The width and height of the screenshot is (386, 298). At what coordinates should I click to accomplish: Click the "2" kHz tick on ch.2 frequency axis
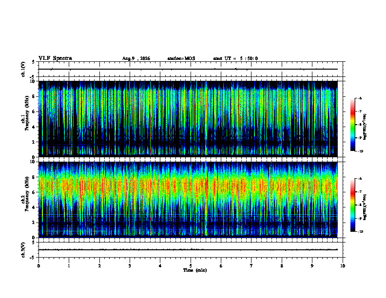(34, 223)
